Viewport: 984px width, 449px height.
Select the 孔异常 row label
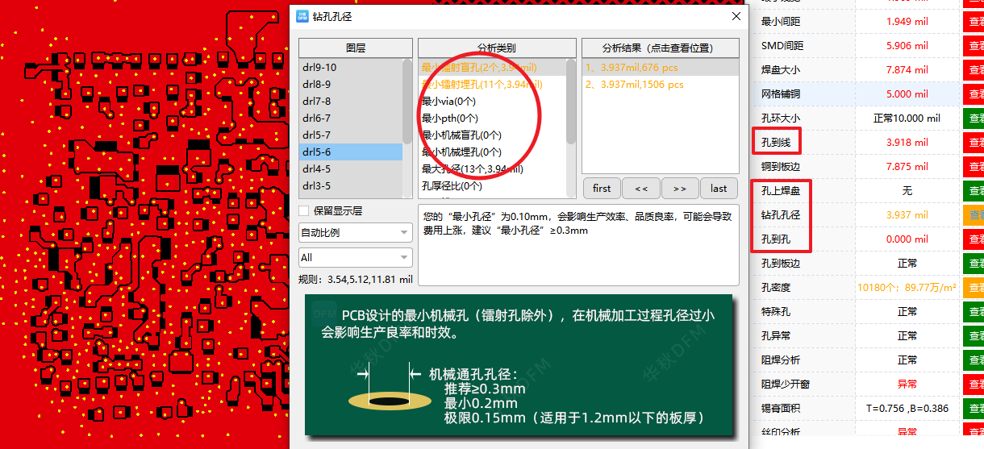tap(776, 336)
